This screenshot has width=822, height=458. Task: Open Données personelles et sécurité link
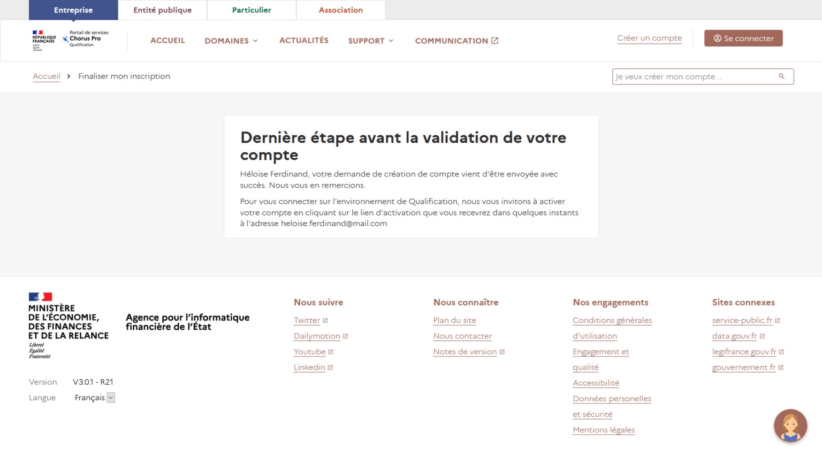612,406
